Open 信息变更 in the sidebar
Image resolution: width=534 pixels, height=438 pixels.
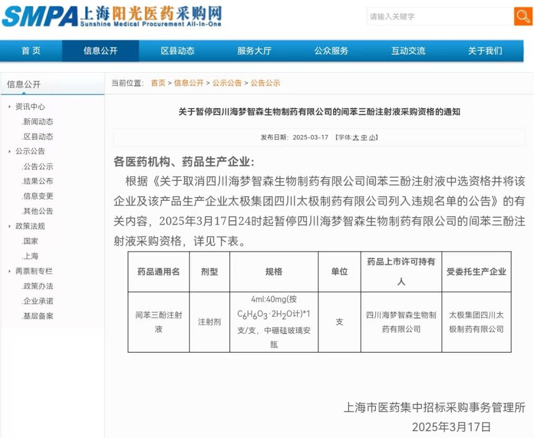tap(37, 196)
